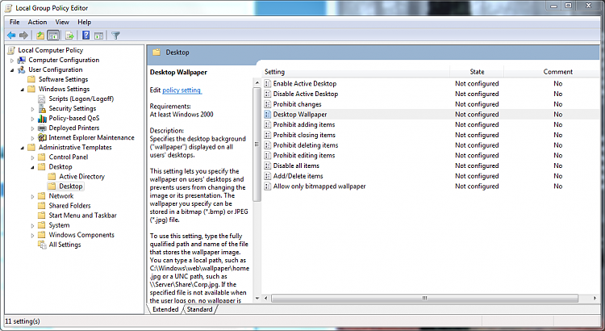
Task: Click State value of Enable Active Desktop
Action: click(x=477, y=83)
